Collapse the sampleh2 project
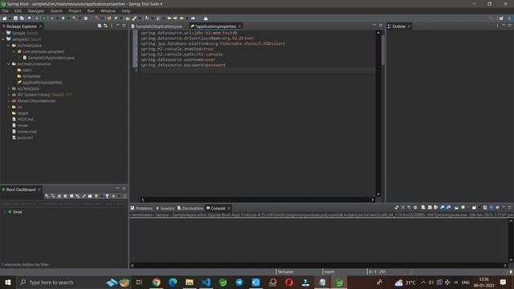 (x=3, y=39)
